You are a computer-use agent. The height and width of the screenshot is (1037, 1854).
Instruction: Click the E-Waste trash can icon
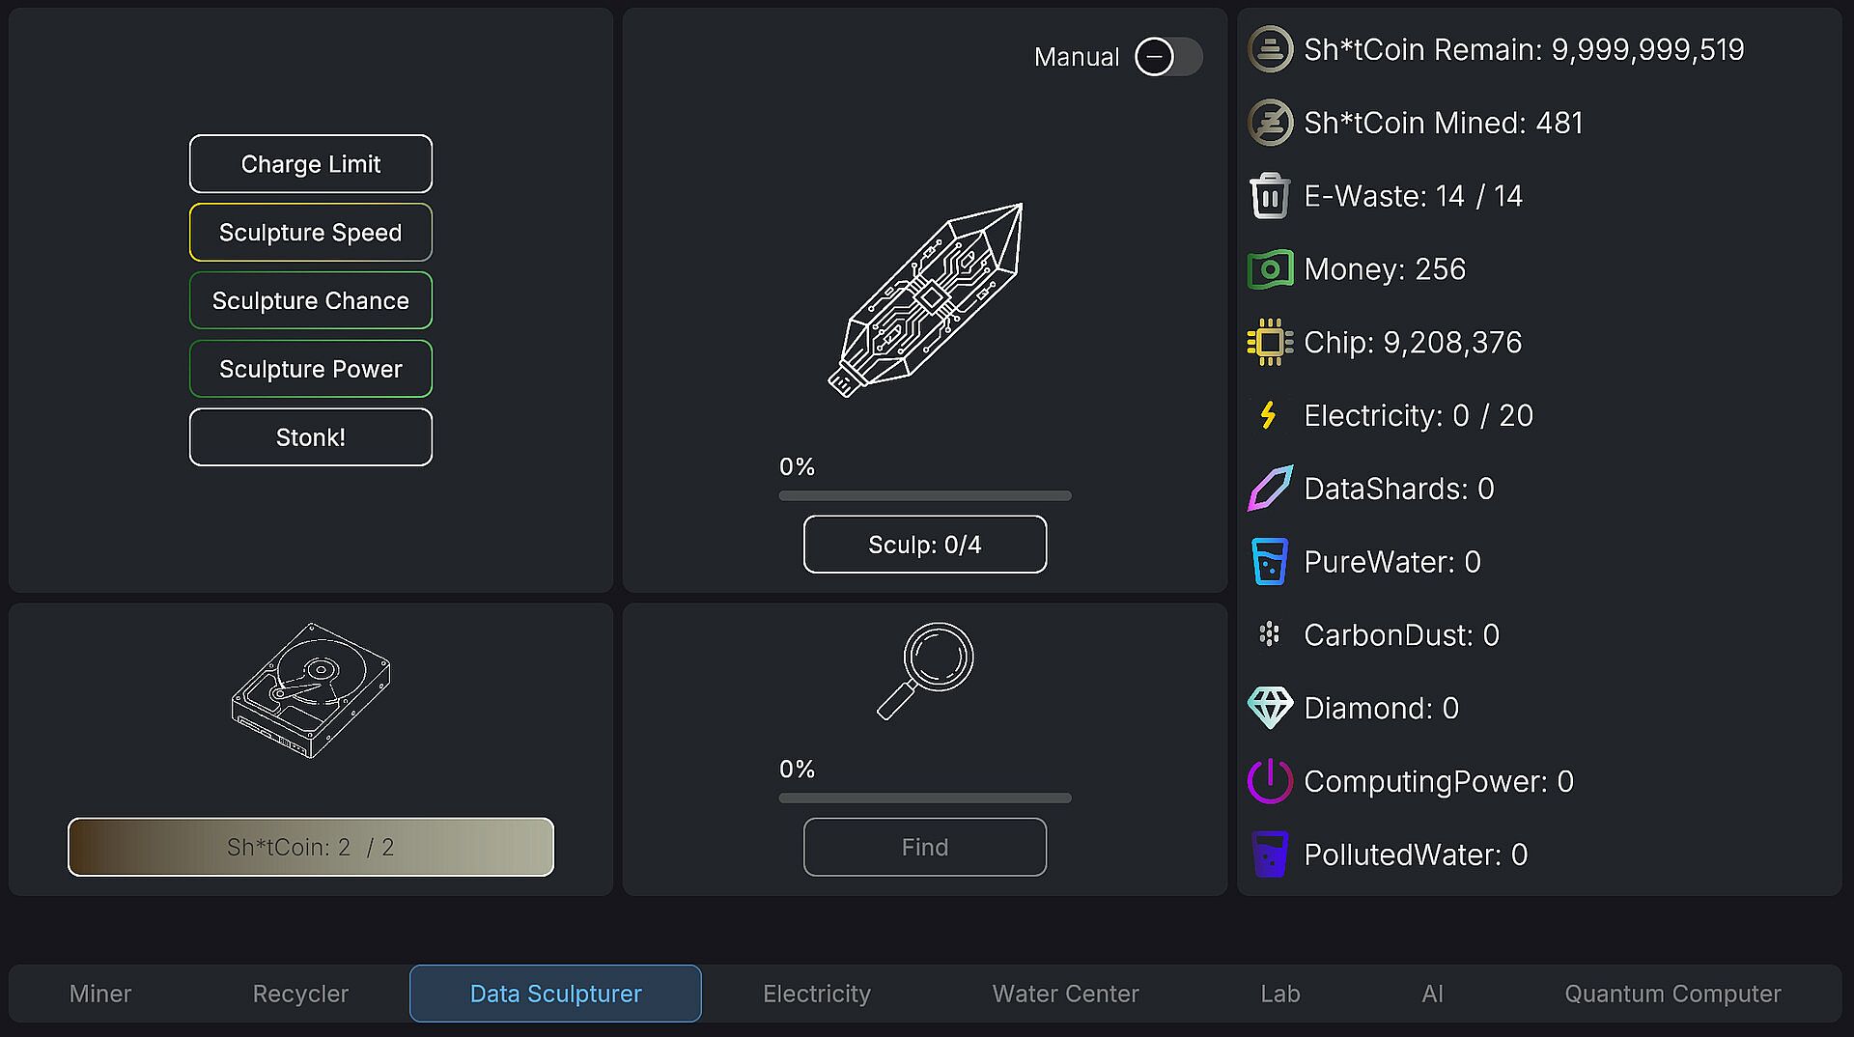point(1270,196)
